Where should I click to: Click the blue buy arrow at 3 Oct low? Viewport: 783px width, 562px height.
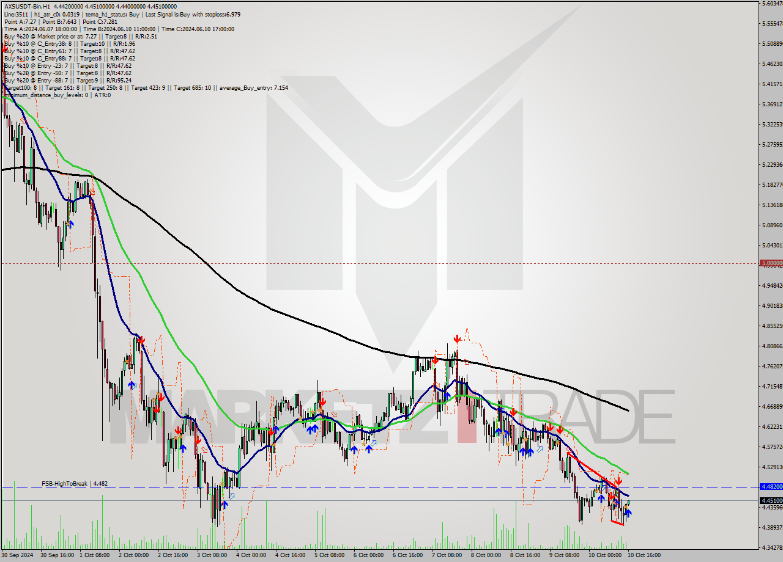(x=225, y=505)
